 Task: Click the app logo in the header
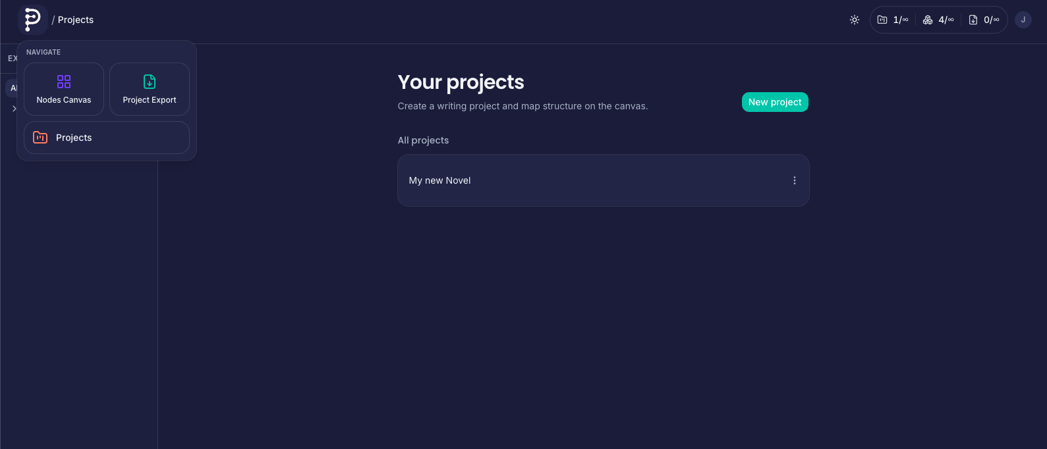[32, 20]
